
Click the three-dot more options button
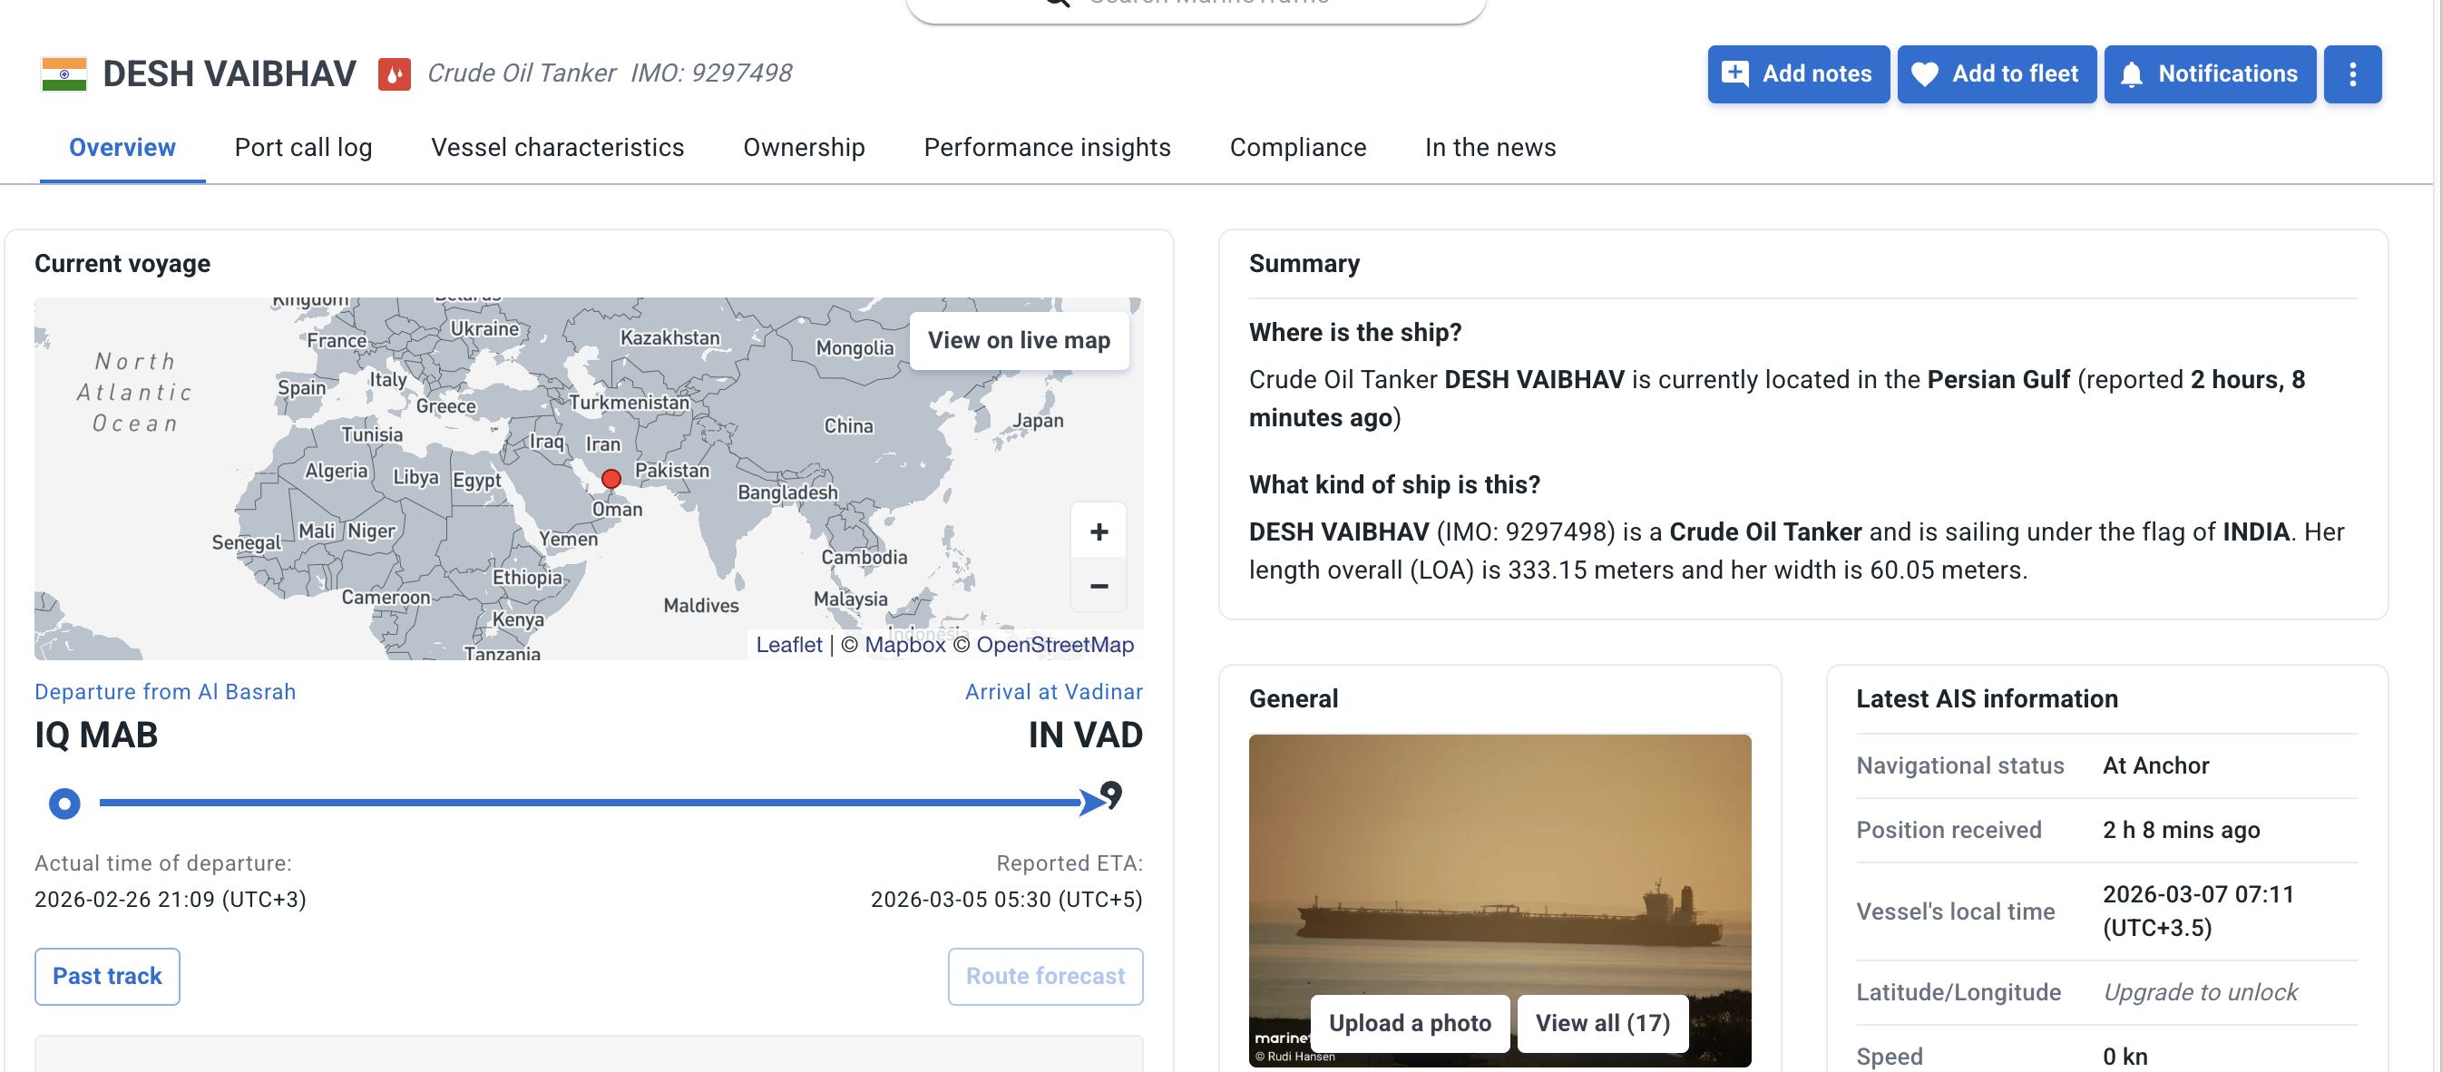pyautogui.click(x=2352, y=74)
